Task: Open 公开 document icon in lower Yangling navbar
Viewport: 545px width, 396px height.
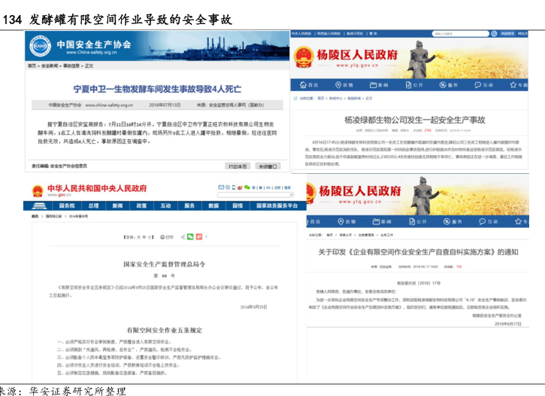Action: 412,221
